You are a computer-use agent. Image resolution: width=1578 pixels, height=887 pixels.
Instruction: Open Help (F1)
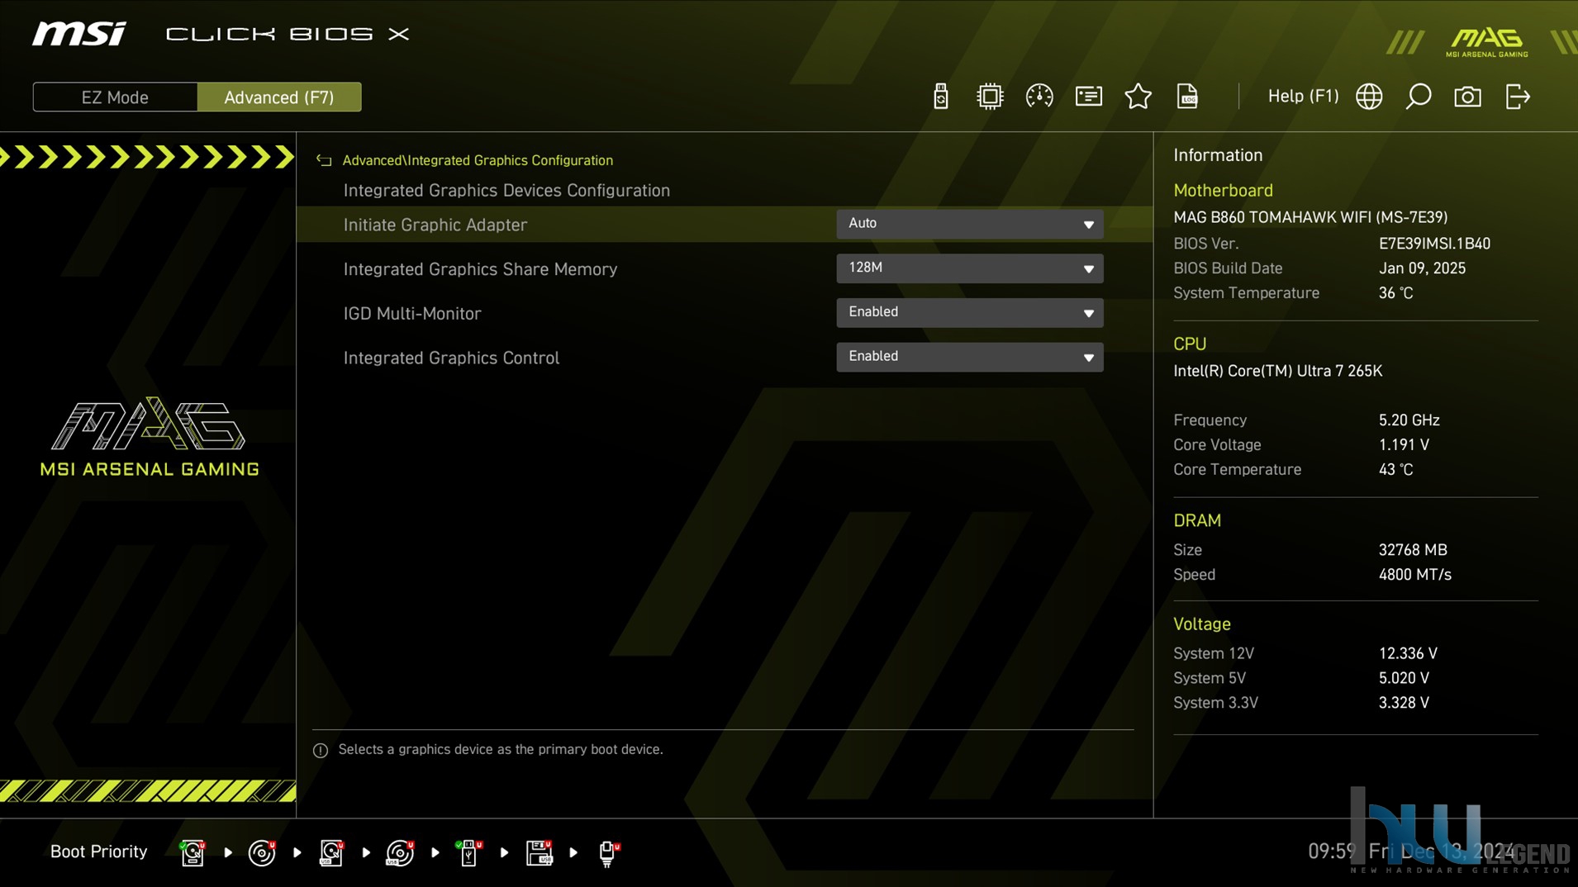1303,96
